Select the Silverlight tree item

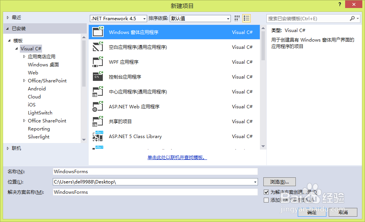pos(39,137)
